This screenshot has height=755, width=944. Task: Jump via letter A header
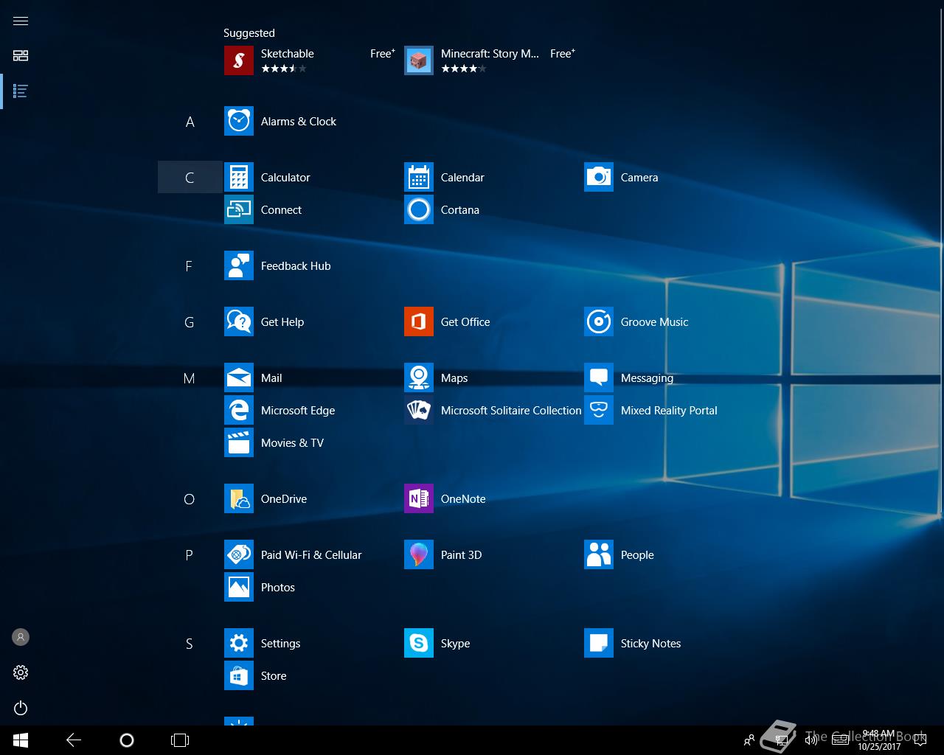(x=190, y=122)
